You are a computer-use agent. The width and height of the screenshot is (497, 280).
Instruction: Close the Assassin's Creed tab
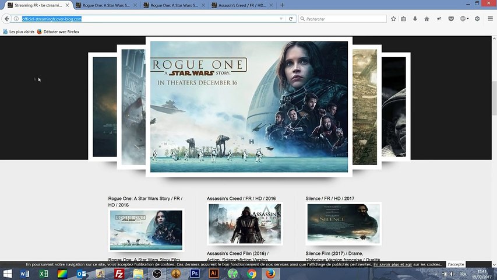(x=271, y=5)
